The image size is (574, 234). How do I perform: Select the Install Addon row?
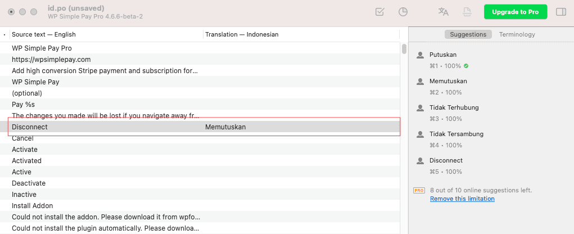(200, 205)
